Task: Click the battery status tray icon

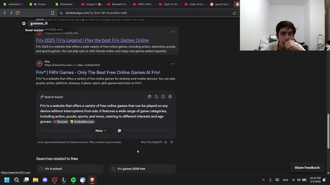Action: pos(304,180)
